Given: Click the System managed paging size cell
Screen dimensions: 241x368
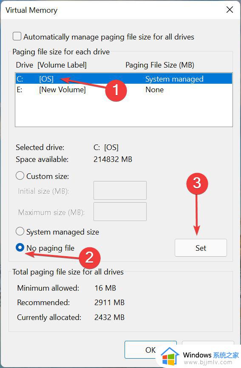Looking at the screenshot, I should [174, 79].
